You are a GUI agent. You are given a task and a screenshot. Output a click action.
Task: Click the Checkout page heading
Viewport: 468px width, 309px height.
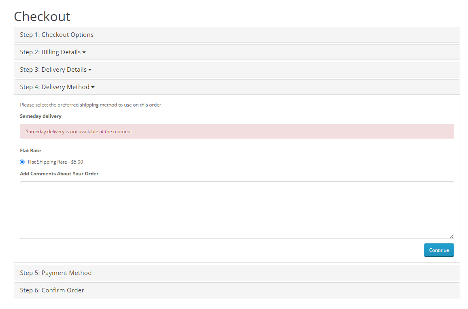pyautogui.click(x=42, y=17)
